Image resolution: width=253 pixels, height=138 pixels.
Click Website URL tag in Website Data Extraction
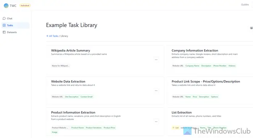pyautogui.click(x=57, y=97)
